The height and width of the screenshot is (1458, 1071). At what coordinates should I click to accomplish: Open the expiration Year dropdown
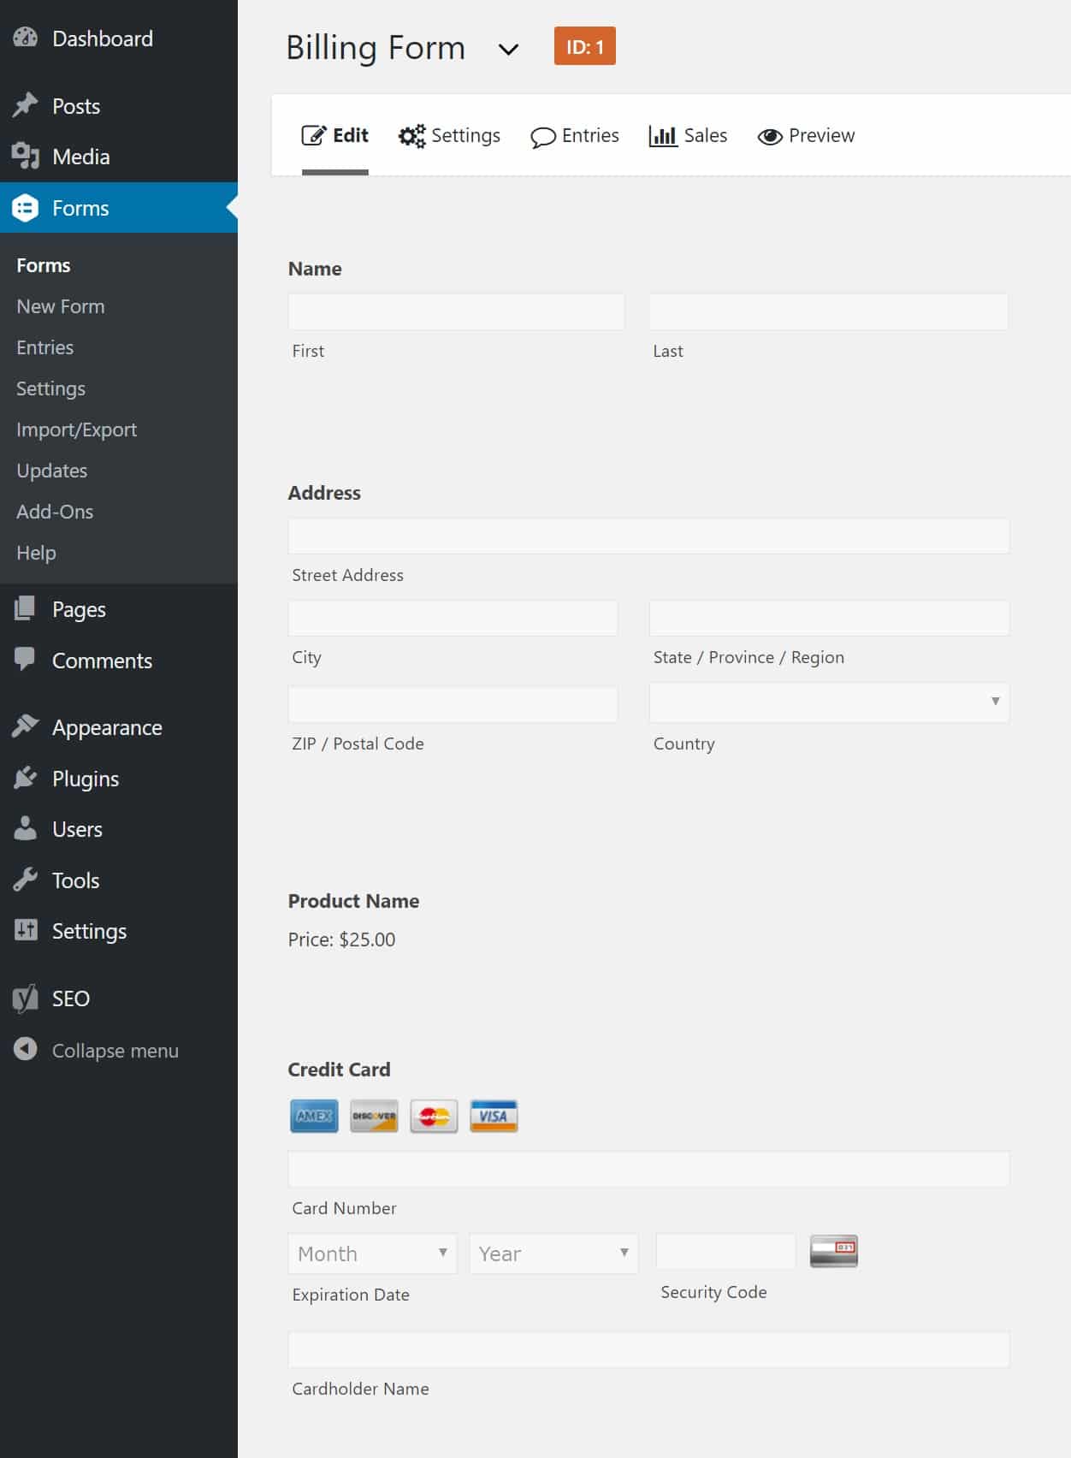click(x=553, y=1254)
